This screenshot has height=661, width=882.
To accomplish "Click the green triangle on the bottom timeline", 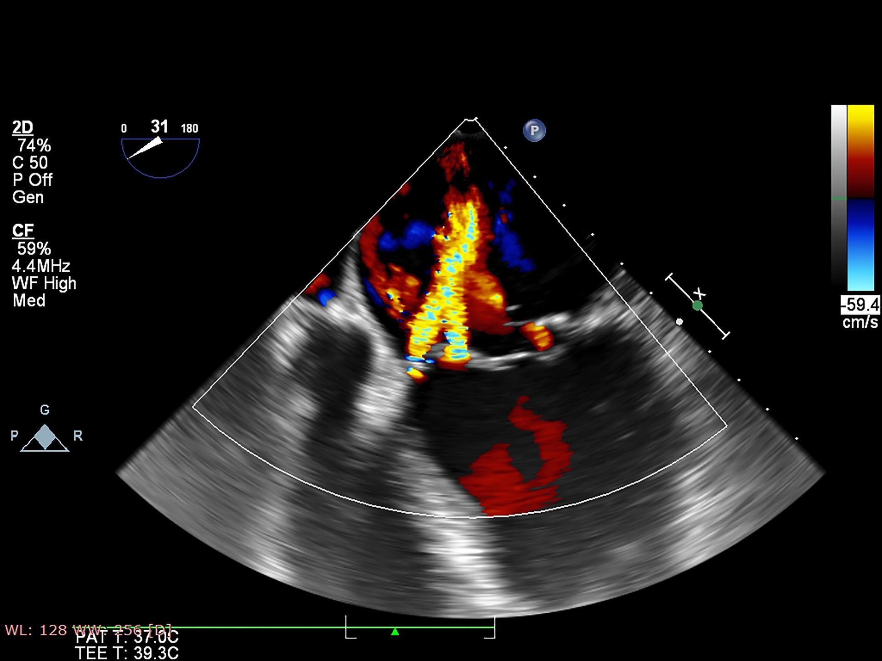I will click(x=395, y=632).
